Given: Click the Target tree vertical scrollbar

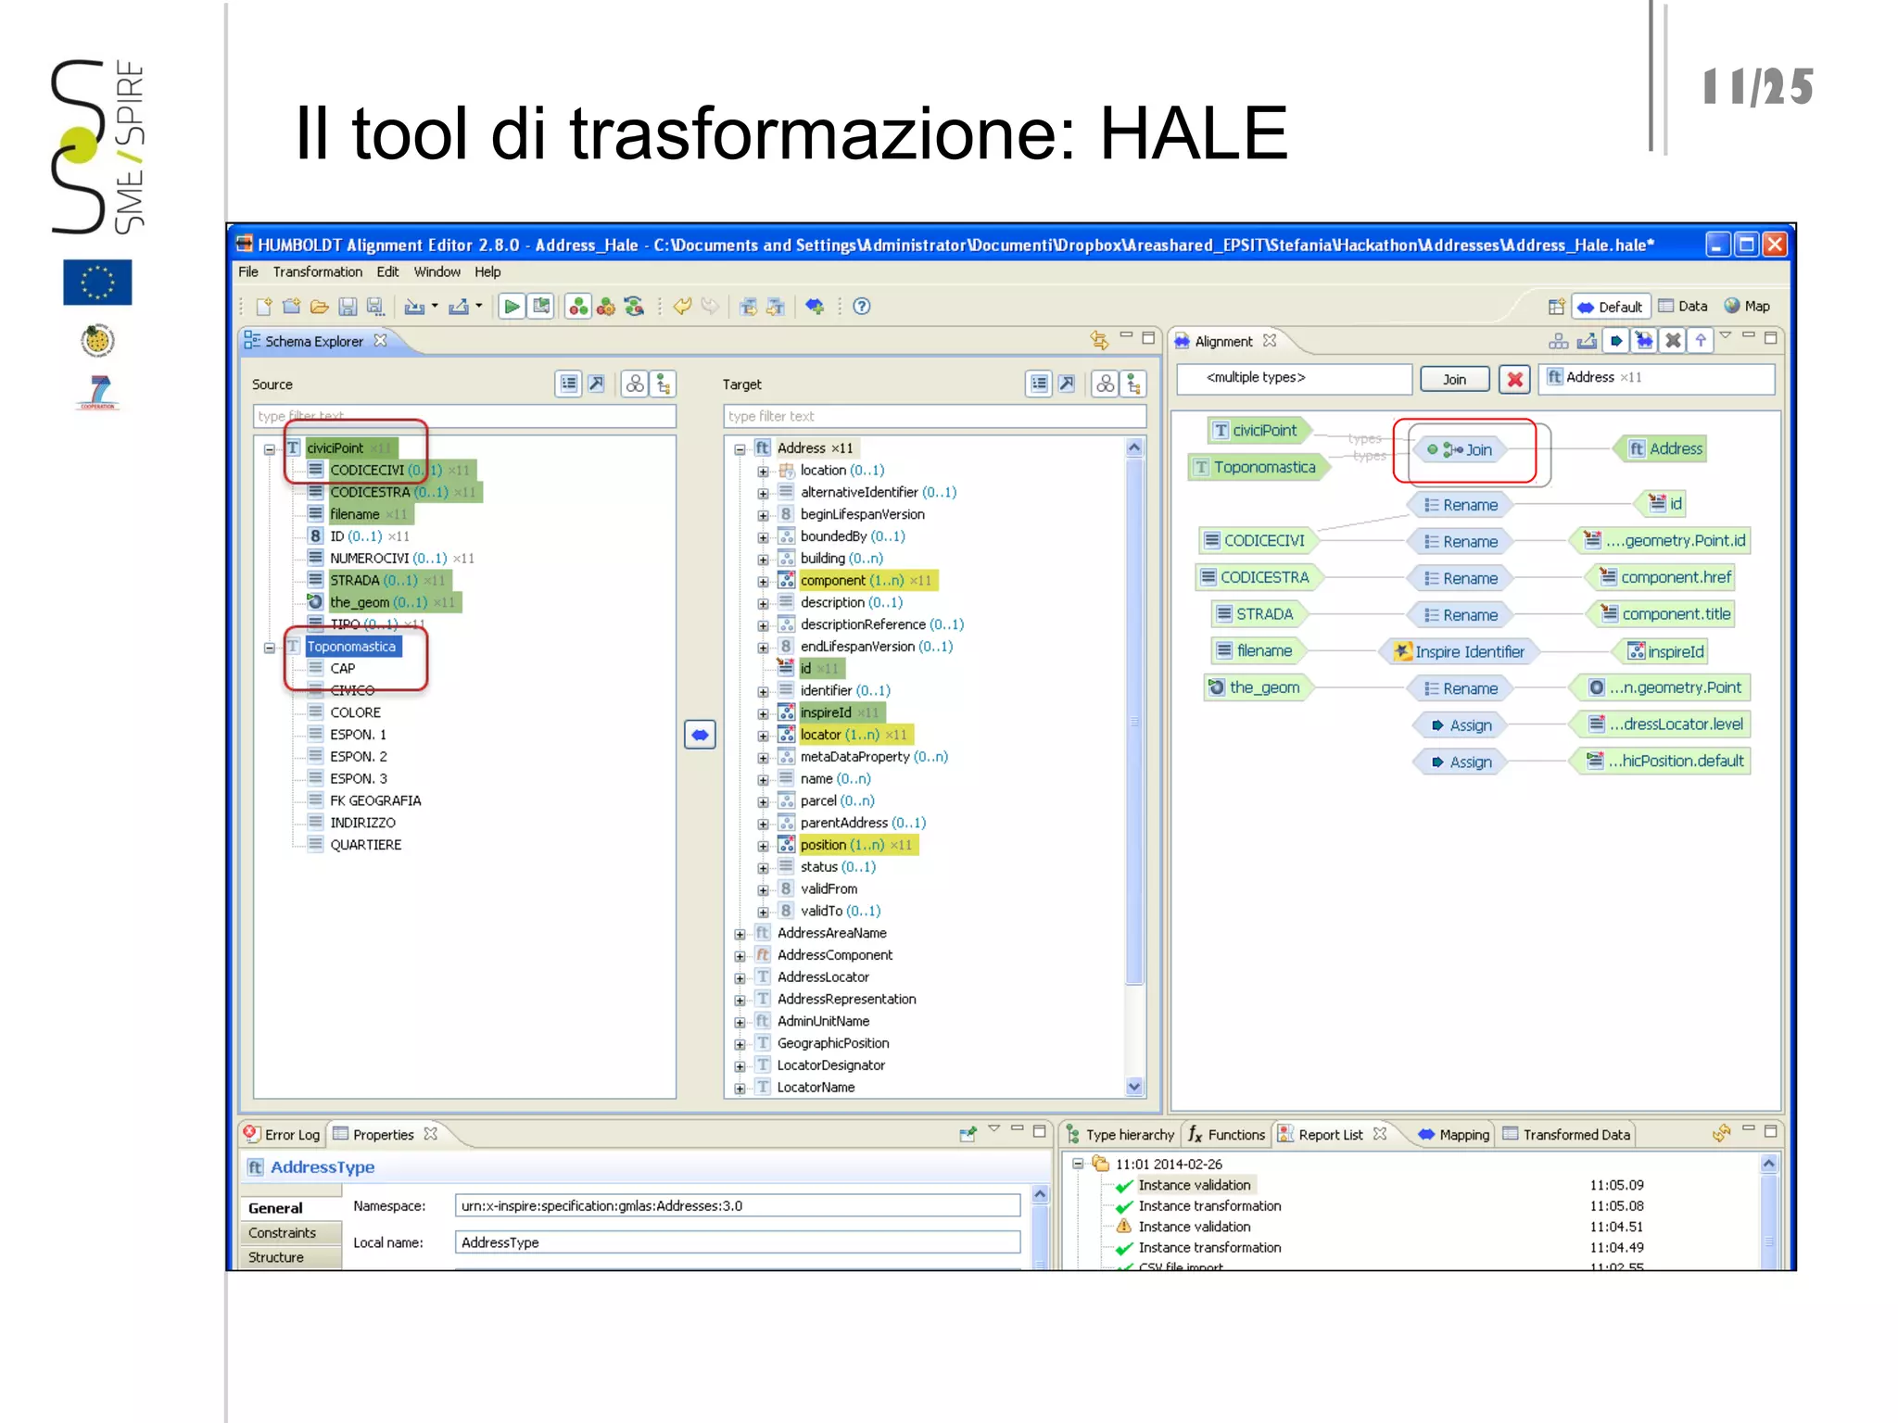Looking at the screenshot, I should click(1134, 767).
